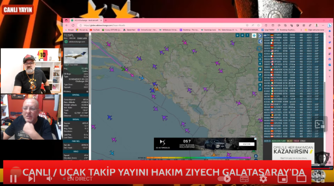Switch the player to miniplayer mode
The image size is (334, 186).
[283, 179]
